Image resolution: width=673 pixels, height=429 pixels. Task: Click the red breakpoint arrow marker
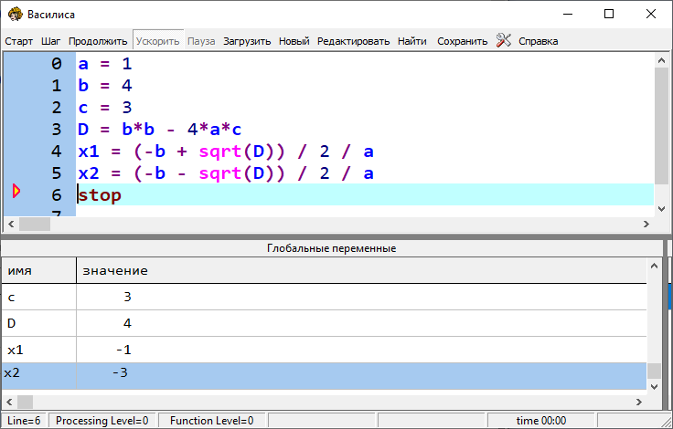click(x=16, y=192)
